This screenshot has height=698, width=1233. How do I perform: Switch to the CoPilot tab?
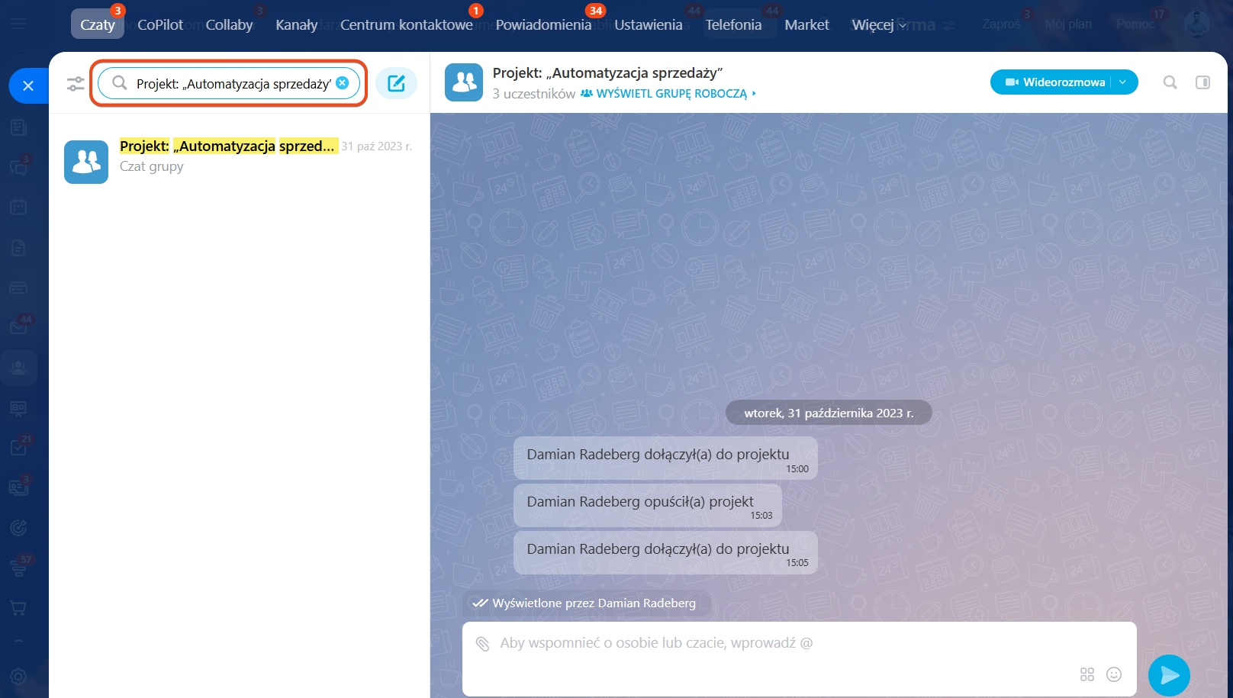pyautogui.click(x=160, y=24)
